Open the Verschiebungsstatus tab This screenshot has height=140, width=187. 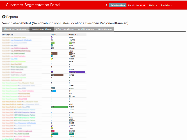pyautogui.click(x=86, y=29)
